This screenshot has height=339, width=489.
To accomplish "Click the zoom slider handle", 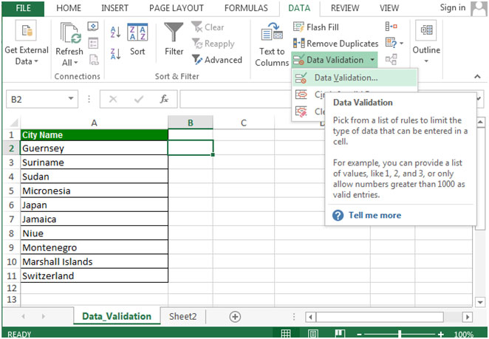I will click(x=400, y=334).
